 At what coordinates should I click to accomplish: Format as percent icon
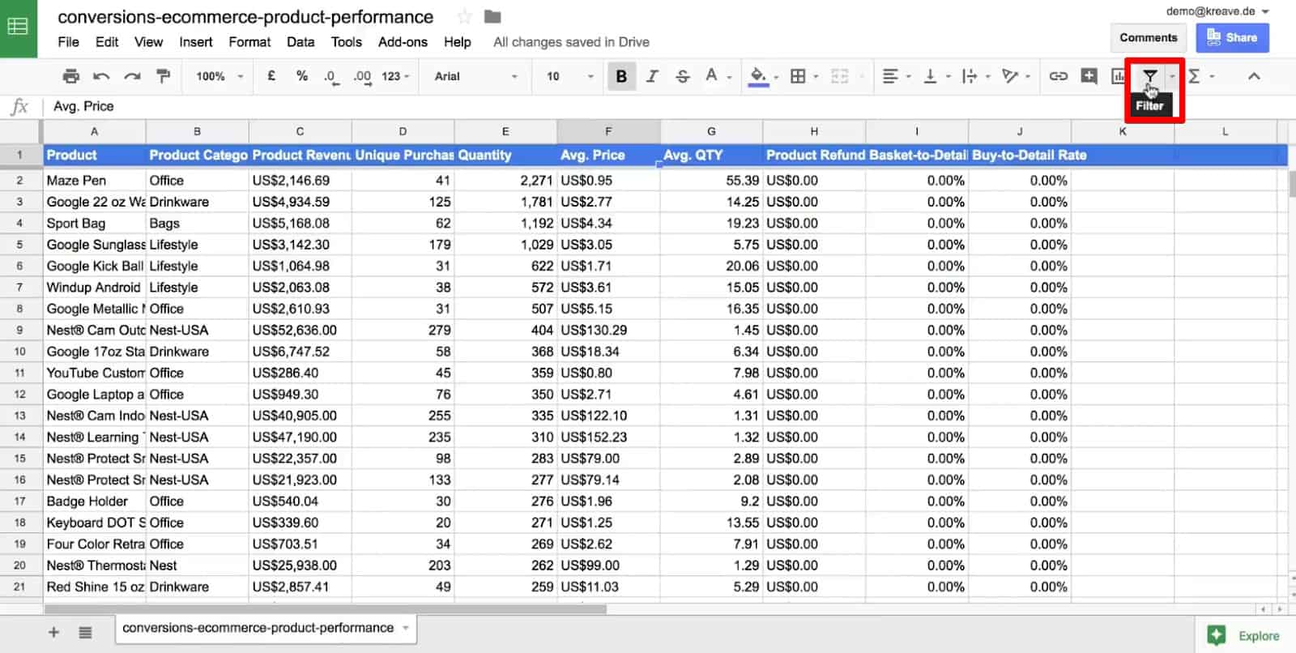pyautogui.click(x=301, y=76)
